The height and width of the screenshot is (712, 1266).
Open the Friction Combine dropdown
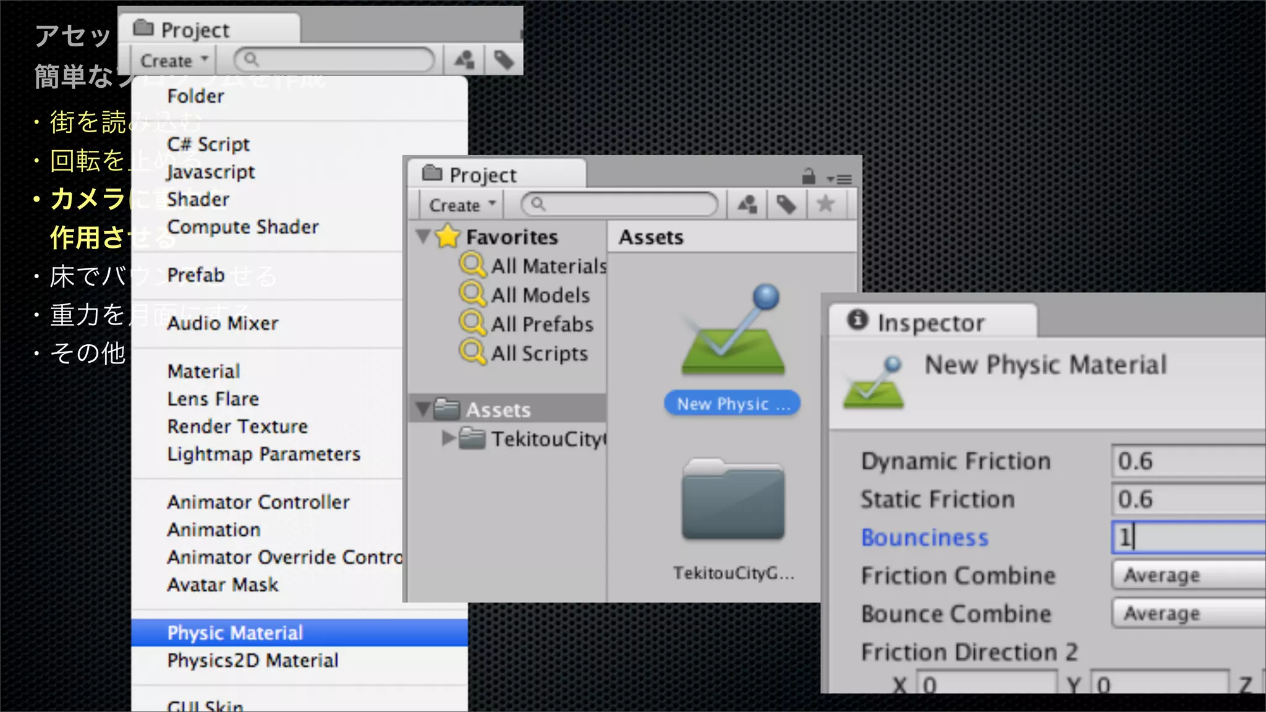pos(1187,575)
